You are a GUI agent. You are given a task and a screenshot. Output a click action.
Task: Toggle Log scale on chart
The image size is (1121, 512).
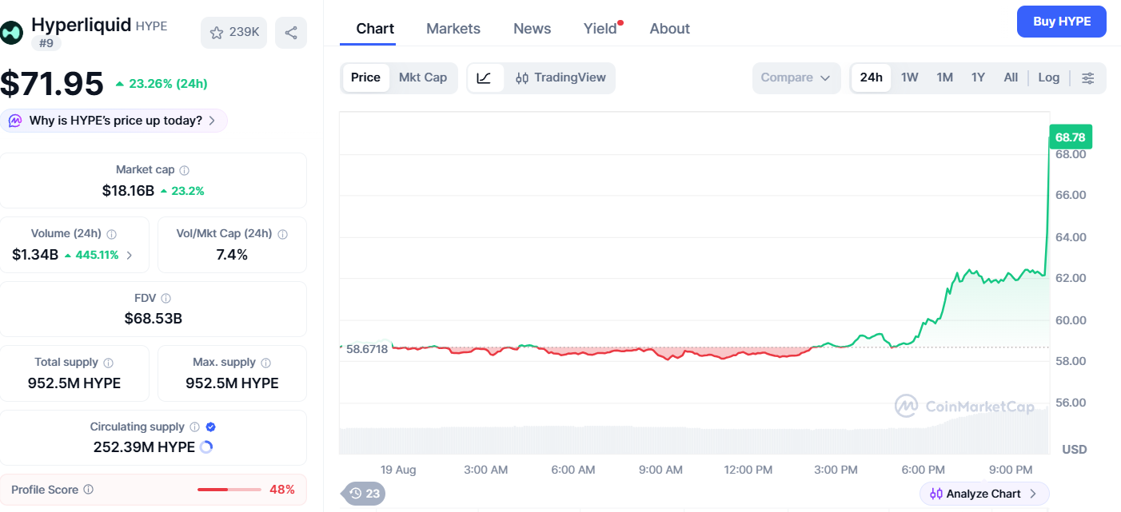[1048, 77]
